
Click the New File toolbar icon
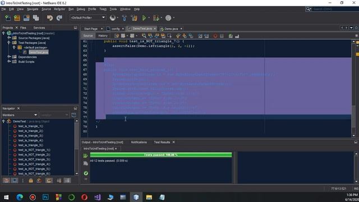(x=8, y=18)
